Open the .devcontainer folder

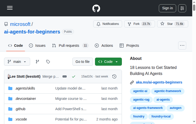[25, 99]
